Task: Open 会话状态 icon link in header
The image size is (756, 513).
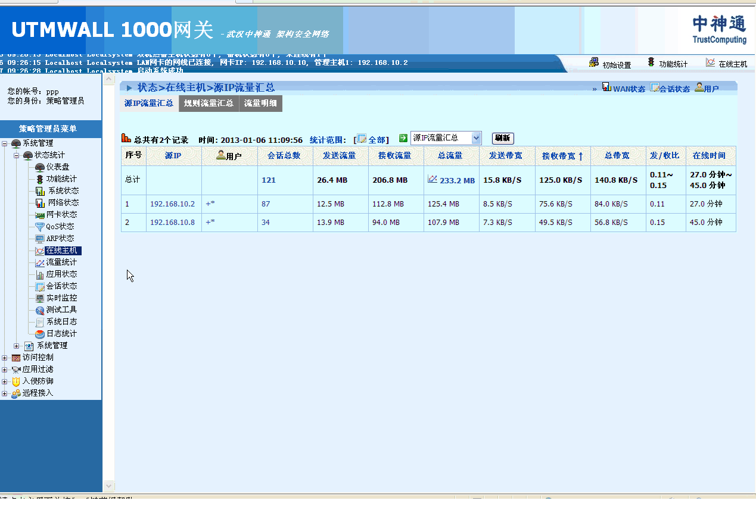Action: [x=654, y=87]
